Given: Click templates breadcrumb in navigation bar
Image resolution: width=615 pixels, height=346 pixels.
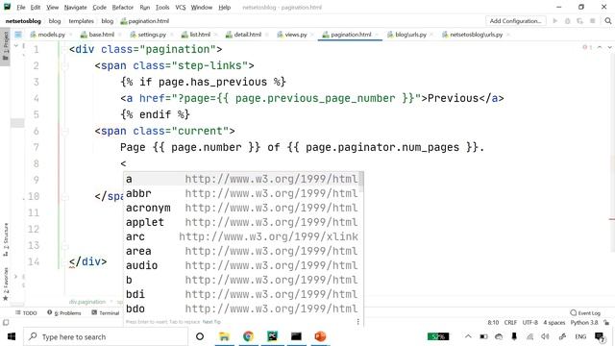Looking at the screenshot, I should click(x=81, y=21).
